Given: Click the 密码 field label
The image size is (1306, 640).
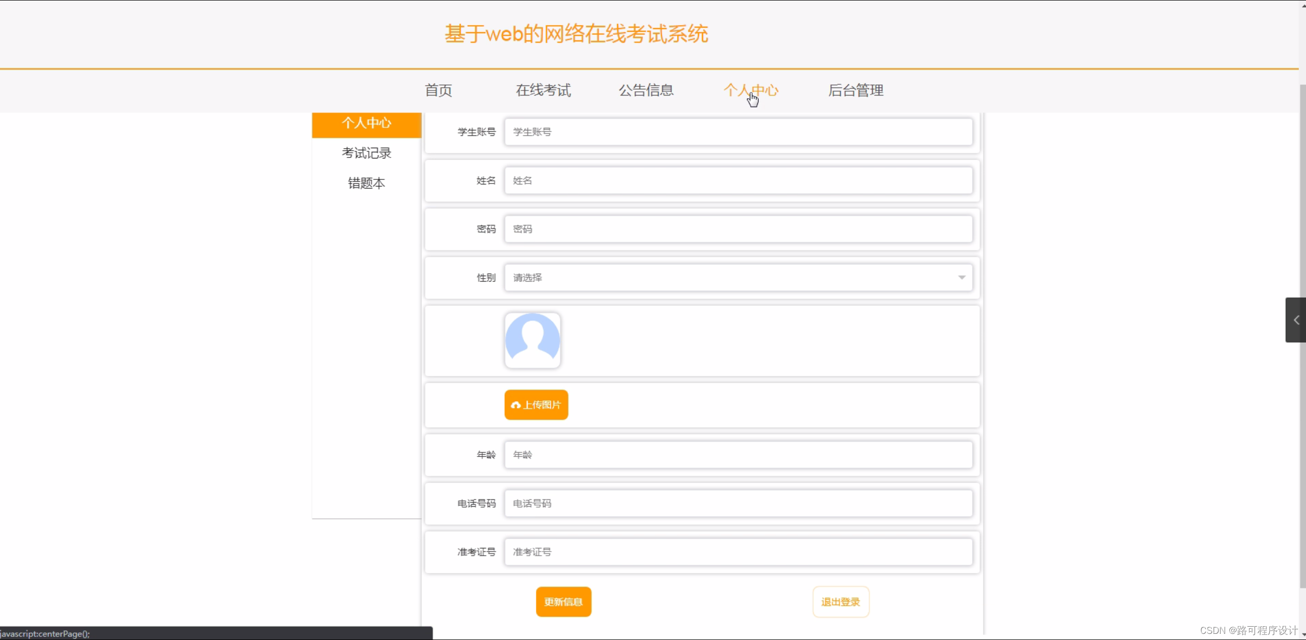Looking at the screenshot, I should pos(486,229).
